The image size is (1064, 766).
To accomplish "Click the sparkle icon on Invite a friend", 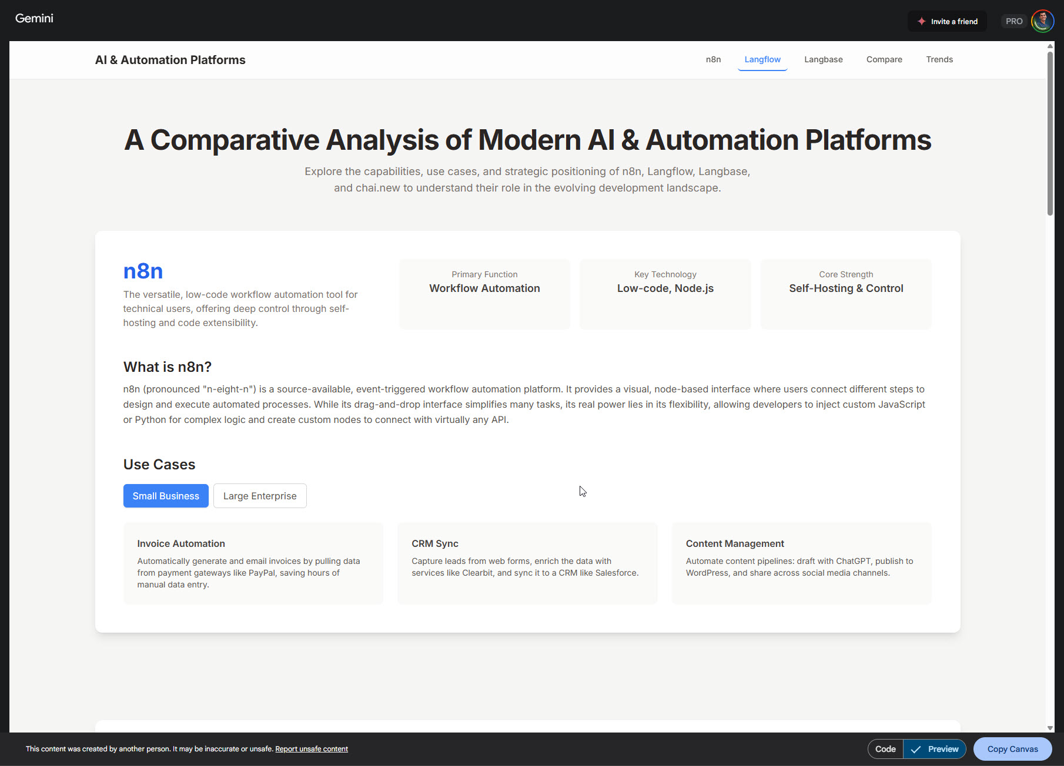I will [921, 21].
